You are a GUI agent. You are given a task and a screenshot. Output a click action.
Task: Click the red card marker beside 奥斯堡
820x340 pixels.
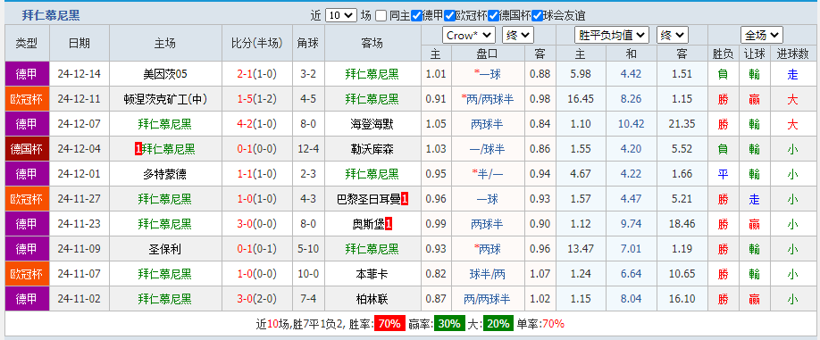pyautogui.click(x=388, y=224)
